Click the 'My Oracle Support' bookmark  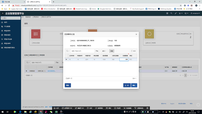tap(137, 9)
